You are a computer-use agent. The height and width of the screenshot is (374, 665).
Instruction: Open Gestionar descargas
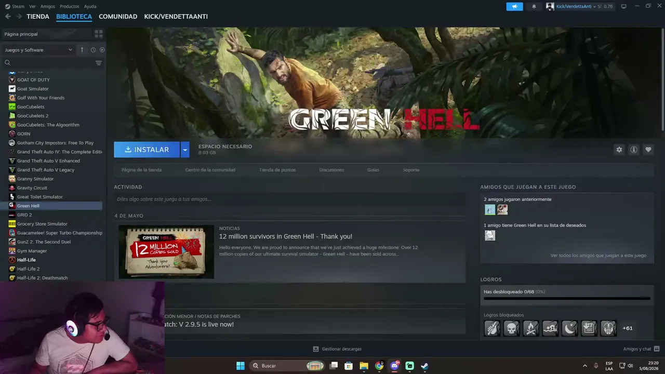click(337, 349)
